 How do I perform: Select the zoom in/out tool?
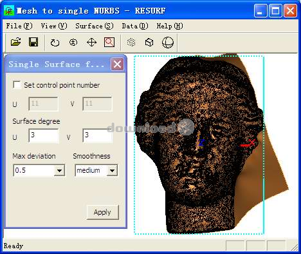click(x=73, y=43)
